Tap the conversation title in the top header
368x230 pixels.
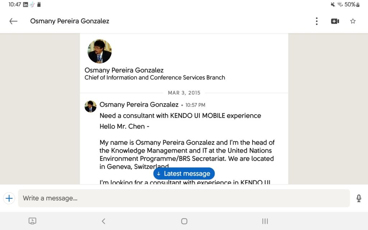pyautogui.click(x=70, y=21)
